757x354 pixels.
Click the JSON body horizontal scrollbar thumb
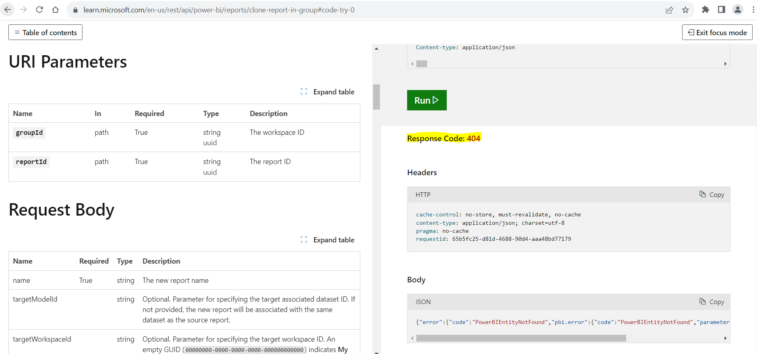click(521, 338)
